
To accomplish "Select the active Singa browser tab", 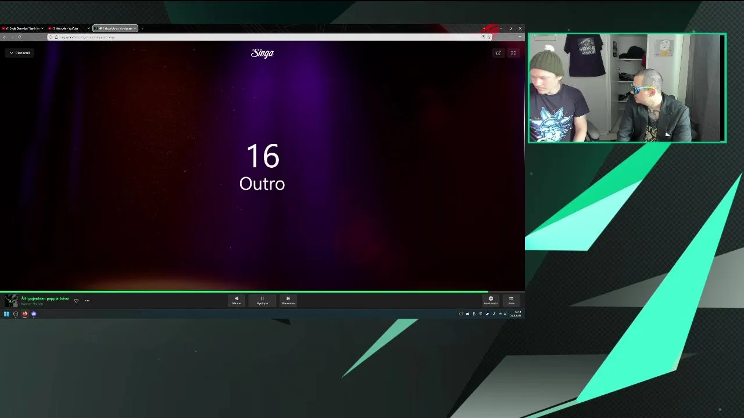I will tap(116, 28).
